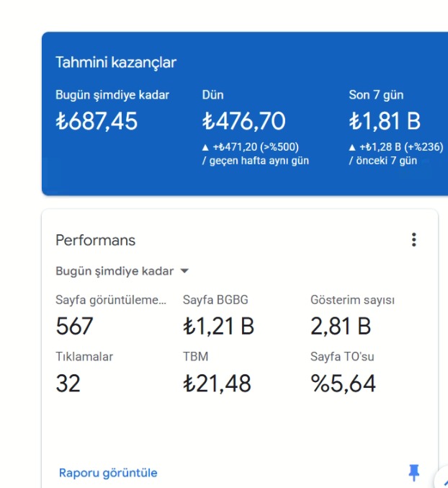Click the 'Tıklamalar' metric label

84,357
